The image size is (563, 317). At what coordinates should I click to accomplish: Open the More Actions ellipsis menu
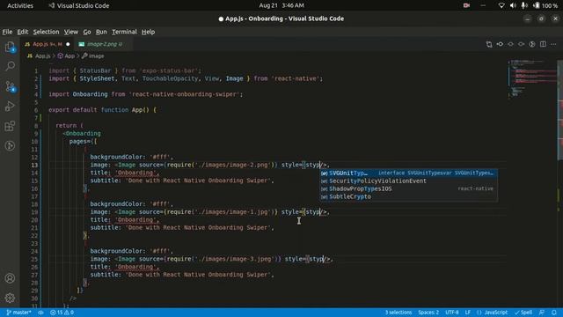(553, 44)
